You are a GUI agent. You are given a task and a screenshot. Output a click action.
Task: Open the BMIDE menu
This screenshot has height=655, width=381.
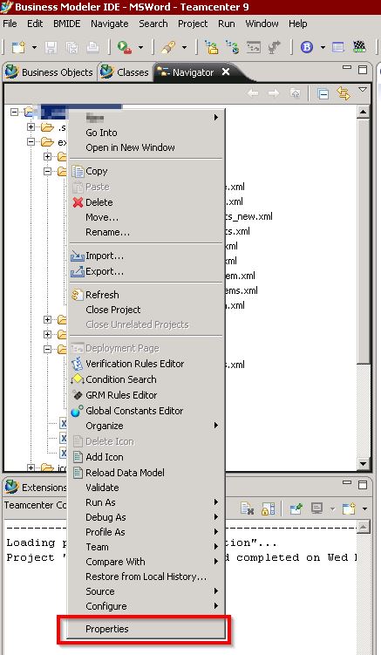click(67, 24)
